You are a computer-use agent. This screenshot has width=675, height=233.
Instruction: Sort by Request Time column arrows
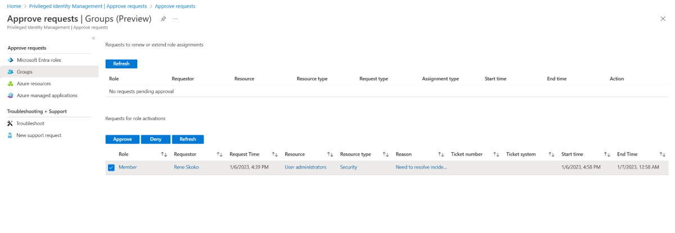pyautogui.click(x=275, y=154)
